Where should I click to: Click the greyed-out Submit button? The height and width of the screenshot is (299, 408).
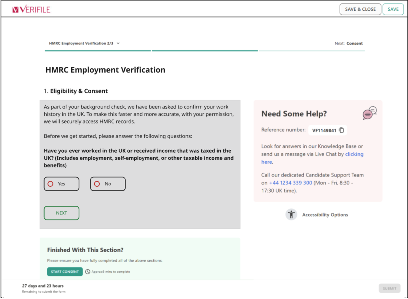coord(390,288)
